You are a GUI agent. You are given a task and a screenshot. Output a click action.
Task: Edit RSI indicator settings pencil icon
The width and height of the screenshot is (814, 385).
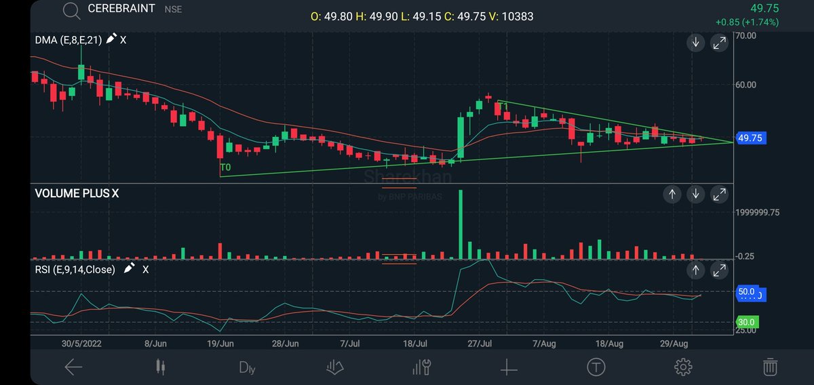pyautogui.click(x=130, y=268)
